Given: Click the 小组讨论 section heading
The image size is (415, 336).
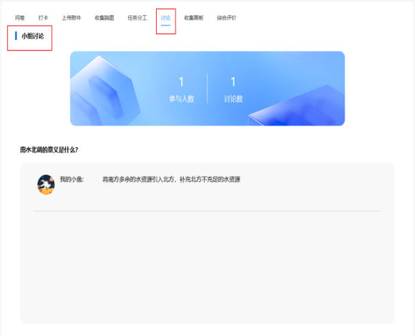Looking at the screenshot, I should [33, 36].
